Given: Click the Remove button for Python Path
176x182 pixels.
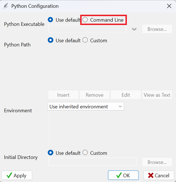Looking at the screenshot, I should [x=95, y=95].
